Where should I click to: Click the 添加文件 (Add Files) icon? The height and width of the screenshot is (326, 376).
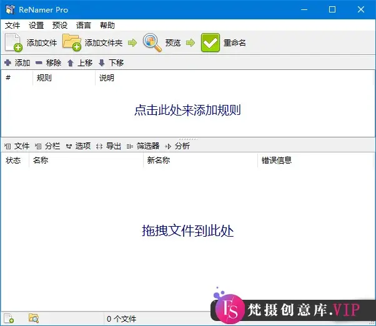point(14,42)
